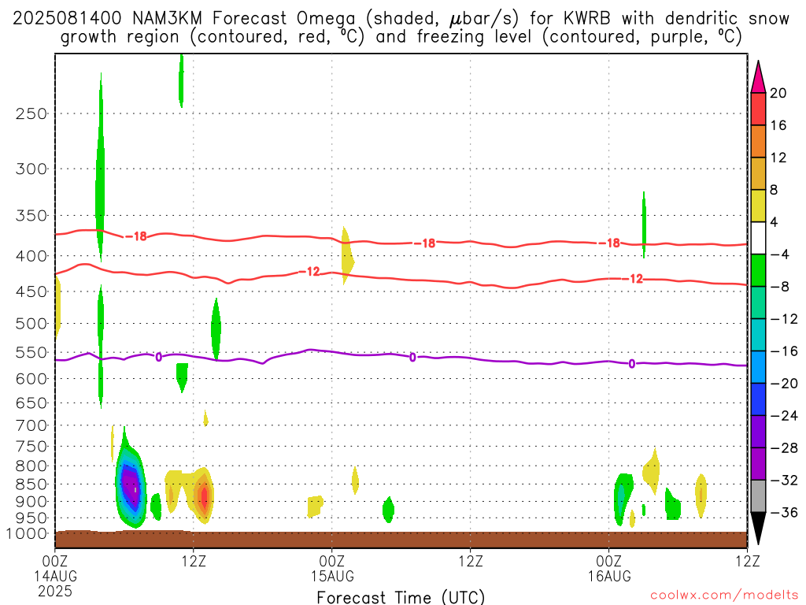Select the orange 12-to-16 colorbar swatch
806x605 pixels.
[758, 142]
